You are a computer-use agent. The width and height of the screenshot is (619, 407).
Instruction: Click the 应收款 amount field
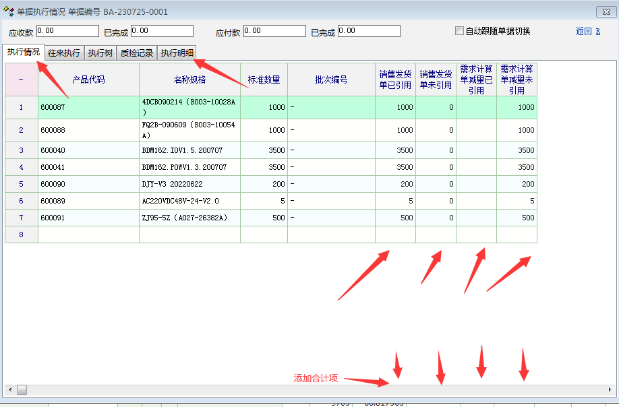click(67, 31)
